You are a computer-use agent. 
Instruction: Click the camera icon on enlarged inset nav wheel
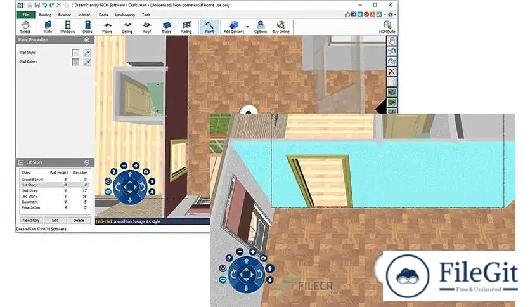click(263, 258)
